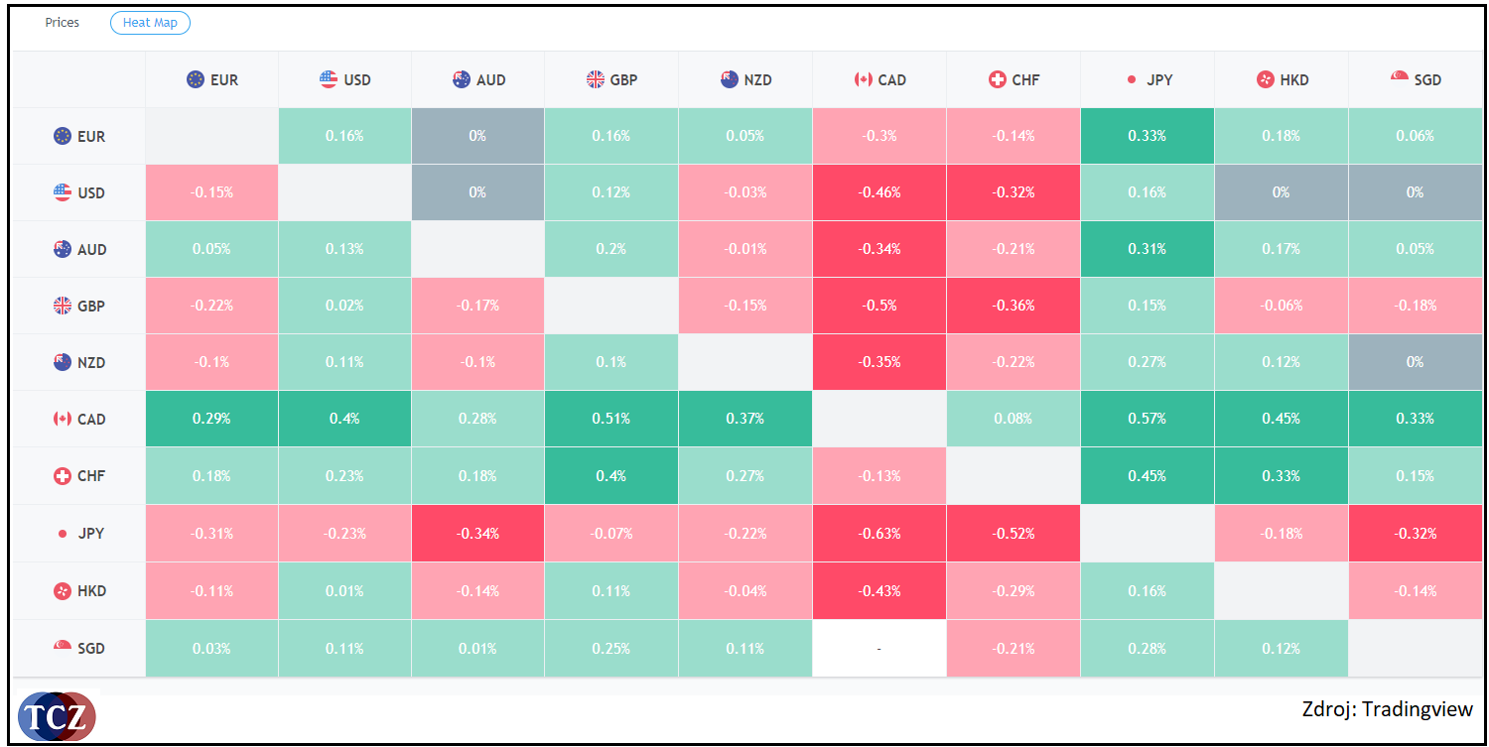Click the SGD flag icon in column header
Viewport: 1489px width, 747px height.
(x=1400, y=78)
